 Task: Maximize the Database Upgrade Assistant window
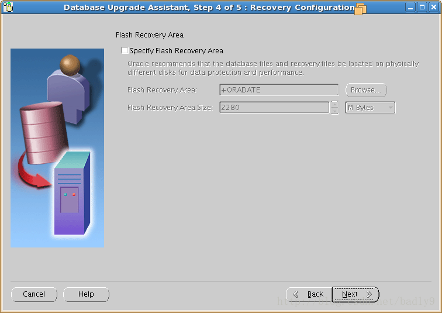(x=422, y=7)
